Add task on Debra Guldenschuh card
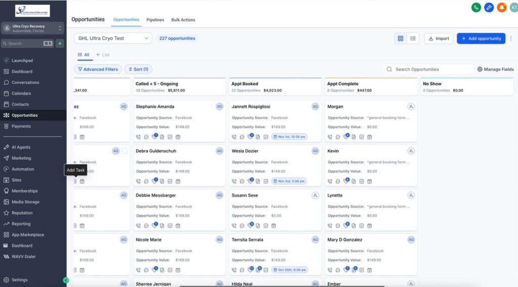This screenshot has width=518, height=287. coord(170,181)
